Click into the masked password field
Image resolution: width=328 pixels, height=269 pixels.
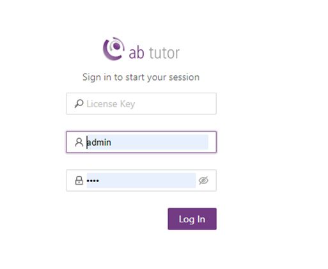tap(141, 180)
